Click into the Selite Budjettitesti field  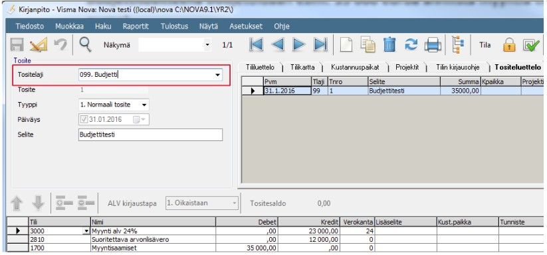tap(150, 135)
